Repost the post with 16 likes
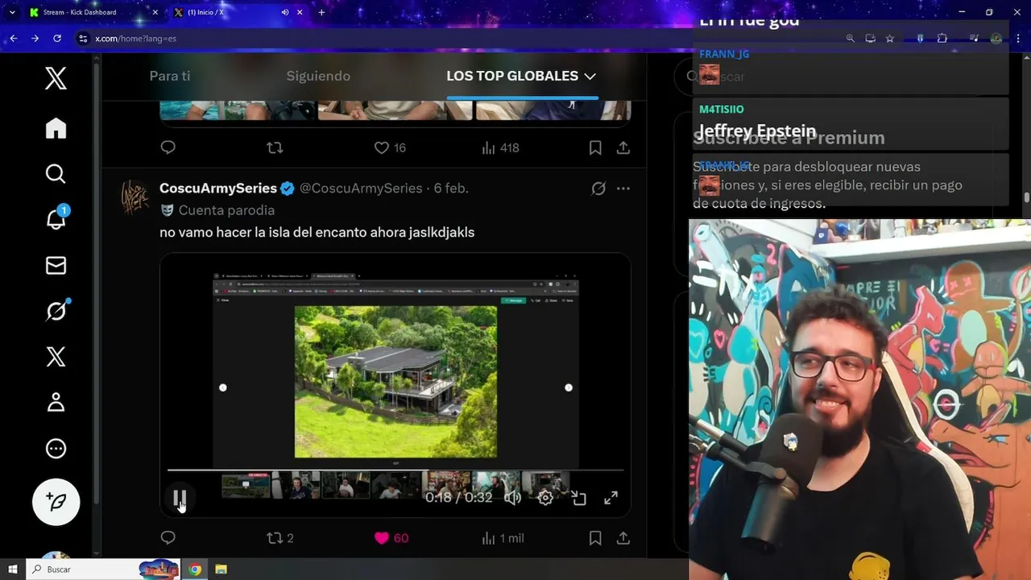 tap(275, 147)
